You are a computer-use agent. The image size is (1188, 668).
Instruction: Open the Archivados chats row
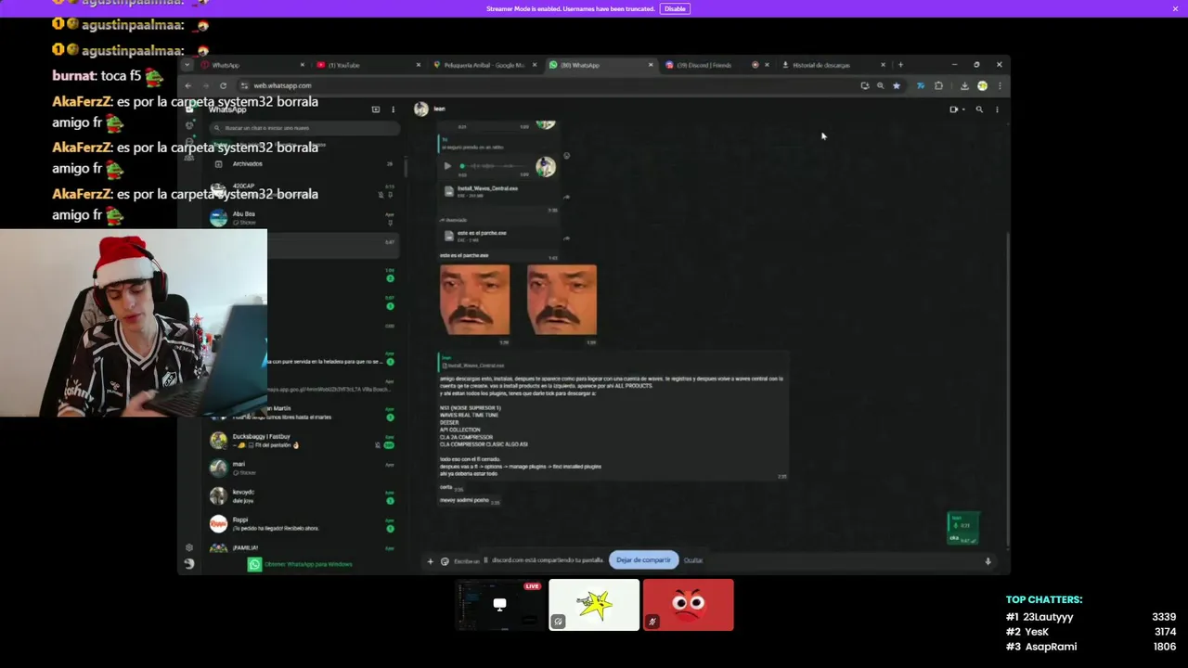click(x=303, y=164)
